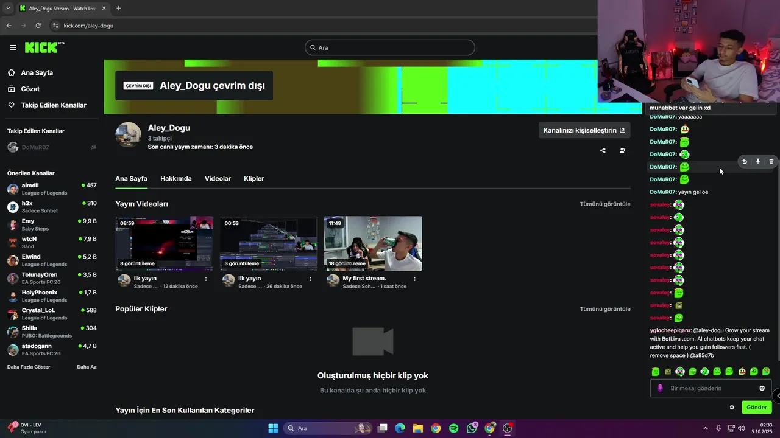Click 'Kanalınızı kişiselleştirin' button
The image size is (780, 438).
point(584,130)
